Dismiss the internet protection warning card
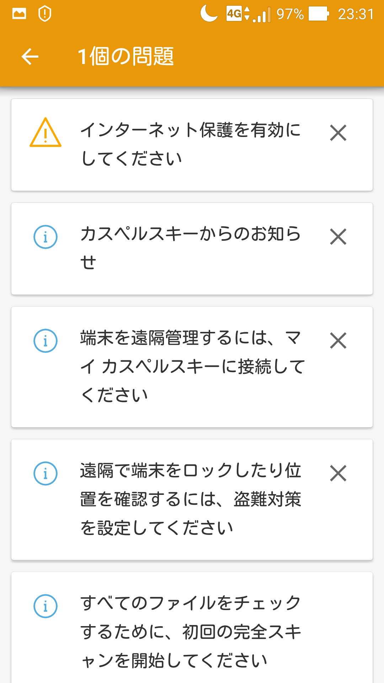Viewport: 384px width, 683px height. click(x=338, y=133)
